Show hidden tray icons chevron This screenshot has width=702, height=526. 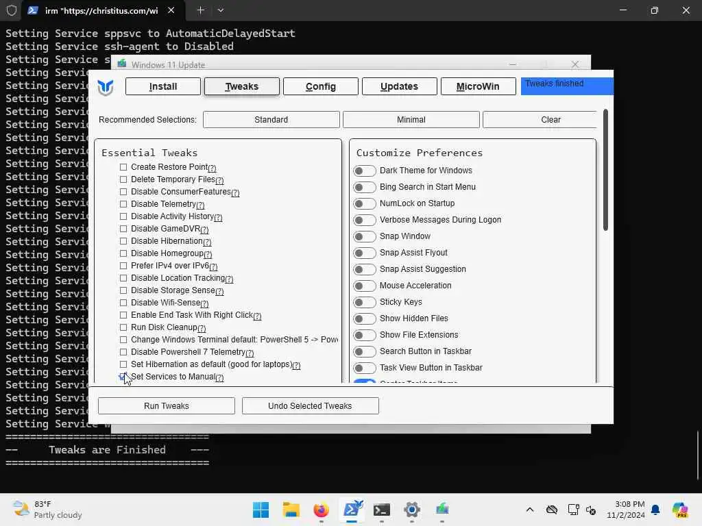[530, 510]
